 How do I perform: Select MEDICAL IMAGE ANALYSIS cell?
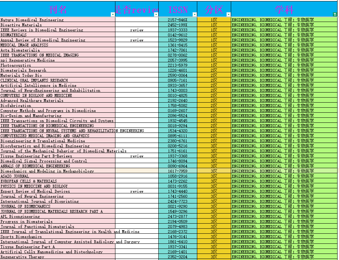coord(57,45)
